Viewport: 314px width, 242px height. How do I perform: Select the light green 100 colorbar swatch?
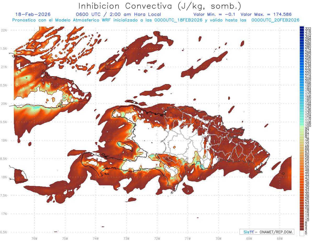pos(302,126)
